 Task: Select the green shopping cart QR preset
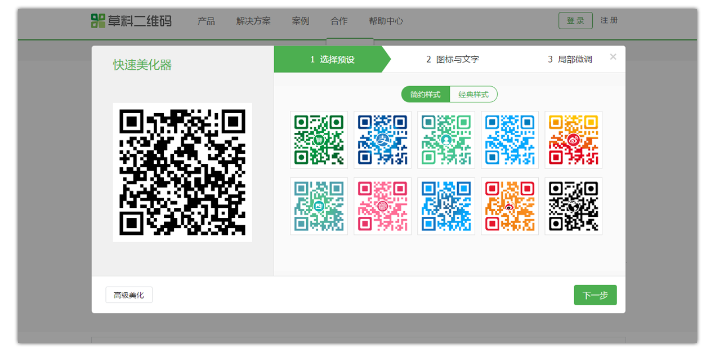pyautogui.click(x=319, y=140)
